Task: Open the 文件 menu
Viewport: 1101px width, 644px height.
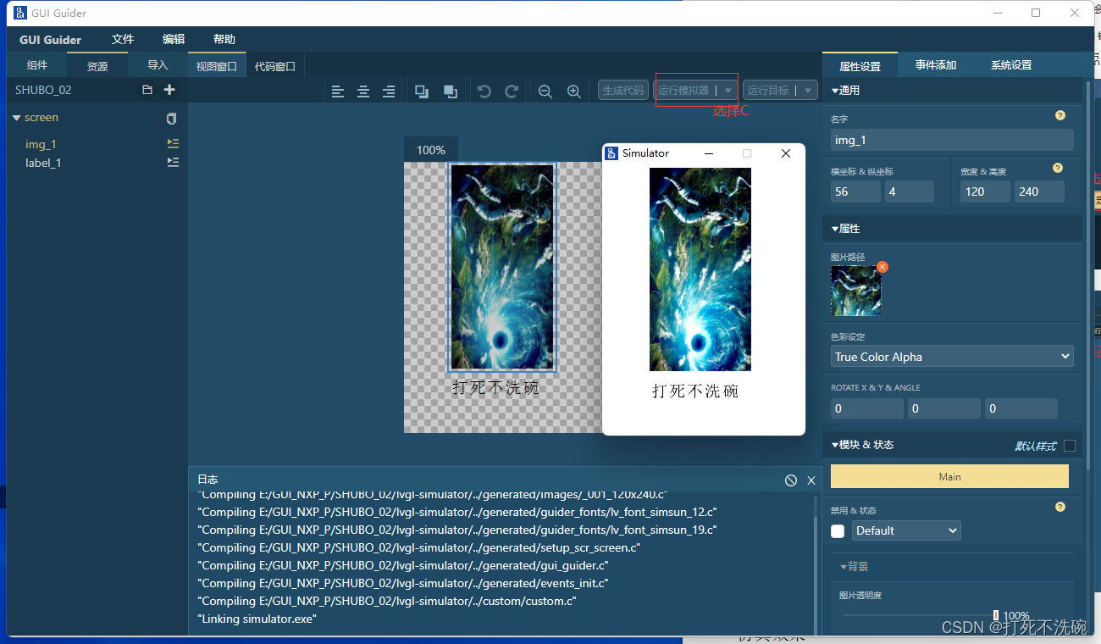Action: [123, 39]
